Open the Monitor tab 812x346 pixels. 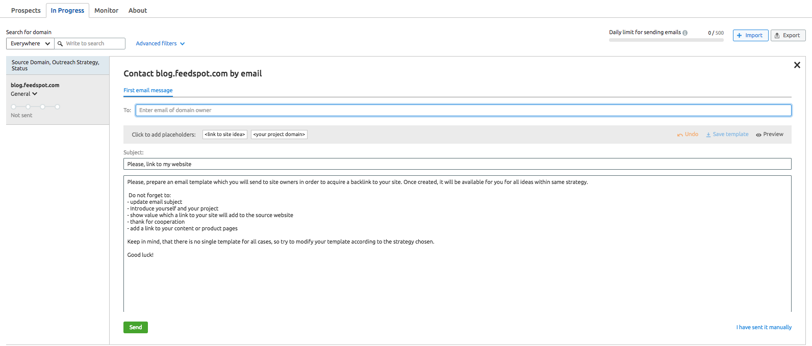(x=106, y=11)
